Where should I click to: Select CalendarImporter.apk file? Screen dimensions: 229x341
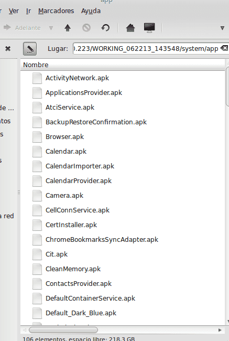tap(80, 166)
